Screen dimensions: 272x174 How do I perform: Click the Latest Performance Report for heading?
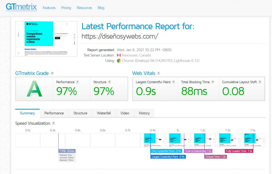point(138,26)
